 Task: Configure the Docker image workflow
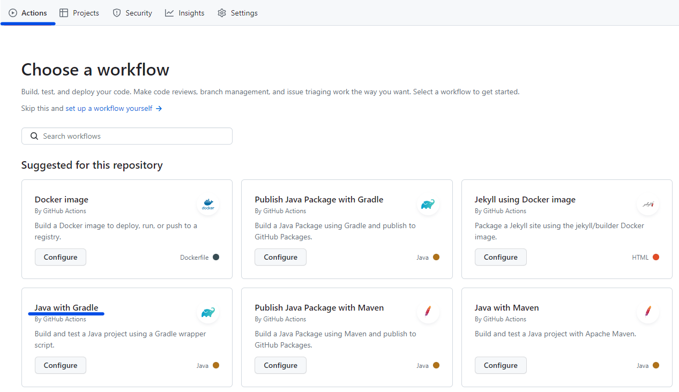tap(61, 257)
